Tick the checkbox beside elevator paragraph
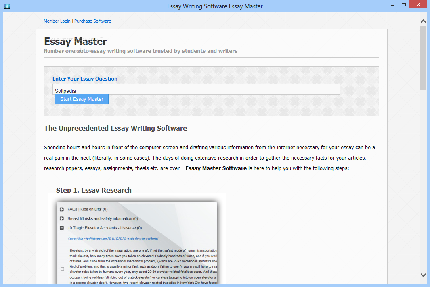Screen dimensions: 430x287 click(62, 269)
